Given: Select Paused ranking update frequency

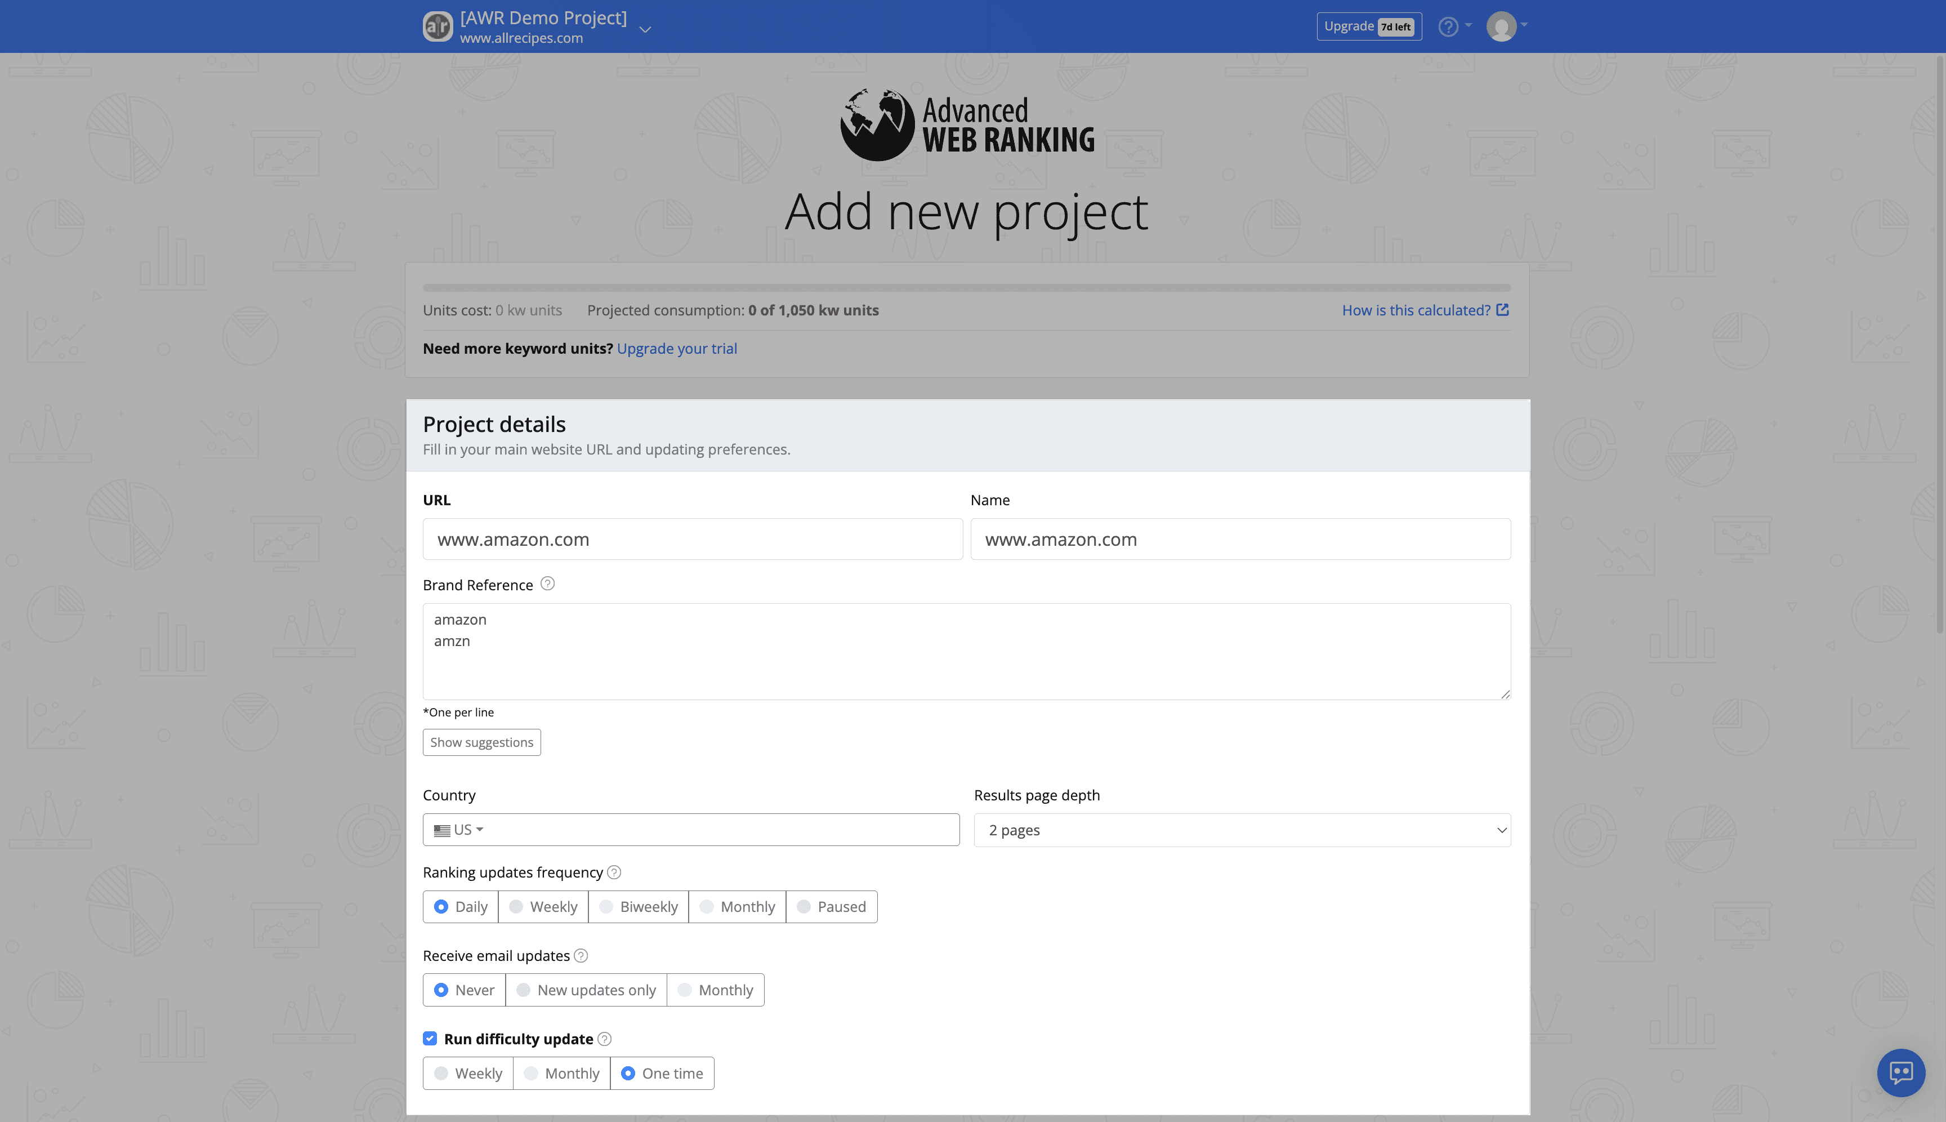Looking at the screenshot, I should click(x=831, y=906).
